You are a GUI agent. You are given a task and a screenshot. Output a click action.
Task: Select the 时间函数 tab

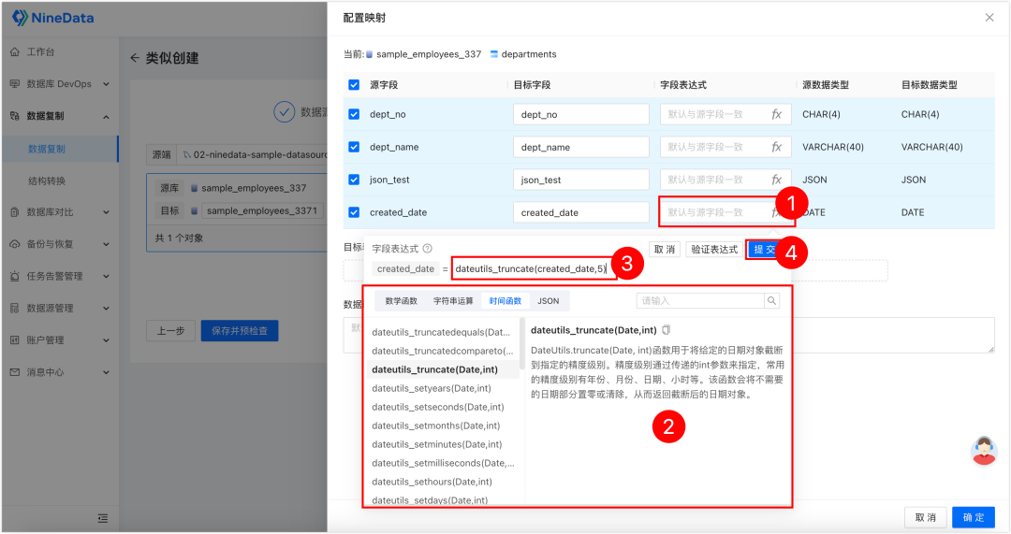click(505, 301)
